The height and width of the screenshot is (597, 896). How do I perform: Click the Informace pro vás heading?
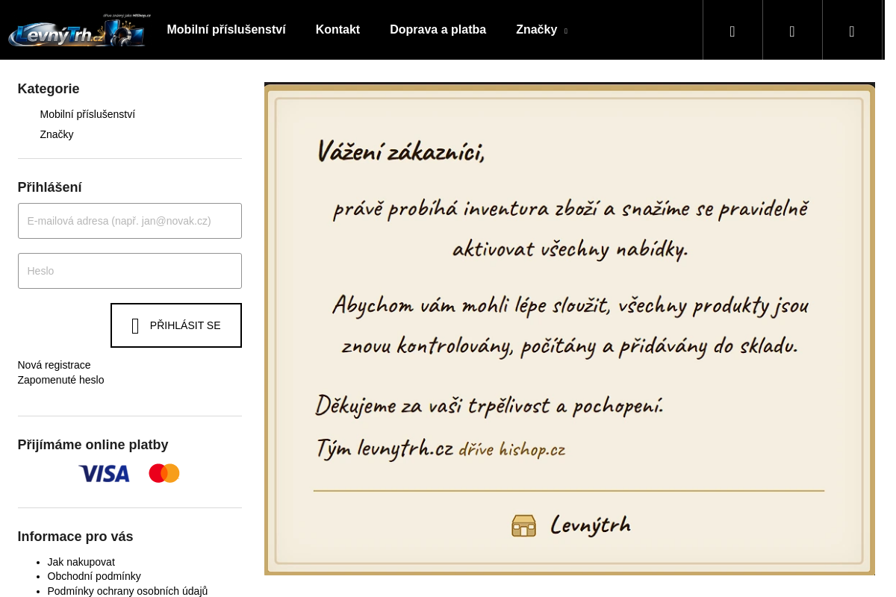point(75,537)
